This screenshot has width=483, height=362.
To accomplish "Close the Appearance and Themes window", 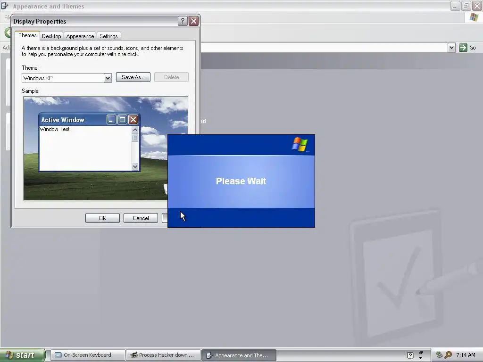I will coord(477,6).
